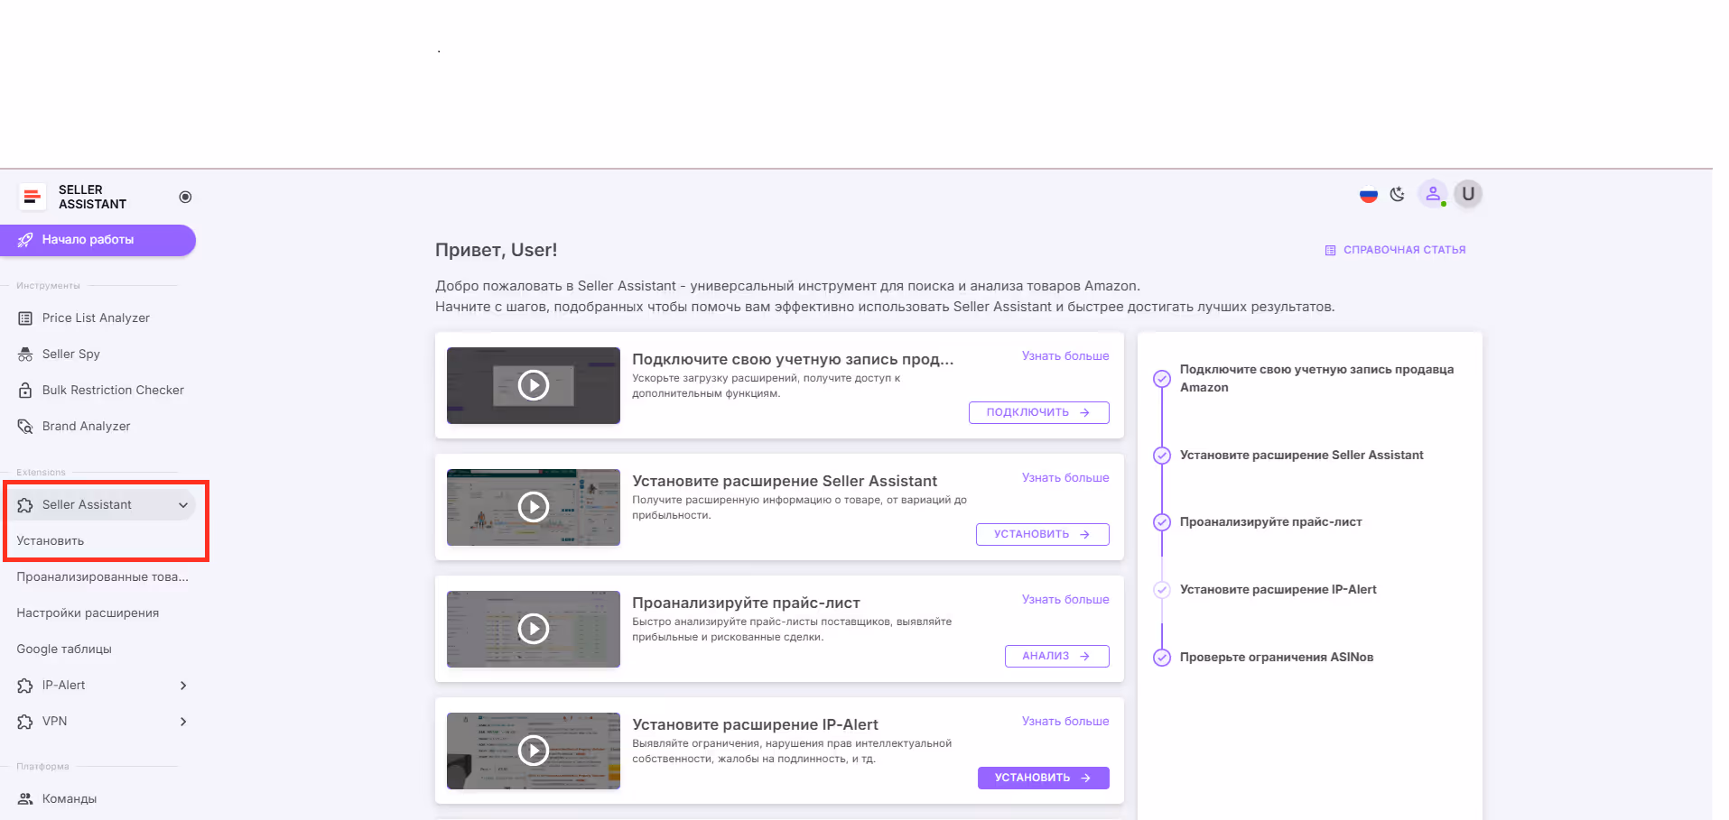This screenshot has width=1729, height=820.
Task: Expand the IP-Alert submenu chevron
Action: pos(183,686)
